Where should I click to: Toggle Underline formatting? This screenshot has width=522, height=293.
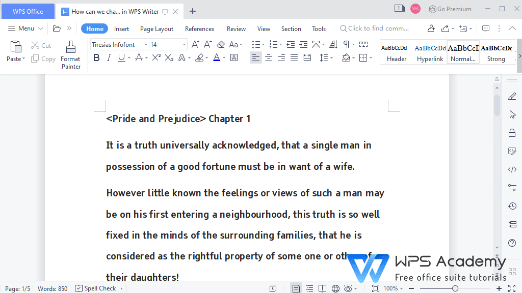[x=121, y=58]
